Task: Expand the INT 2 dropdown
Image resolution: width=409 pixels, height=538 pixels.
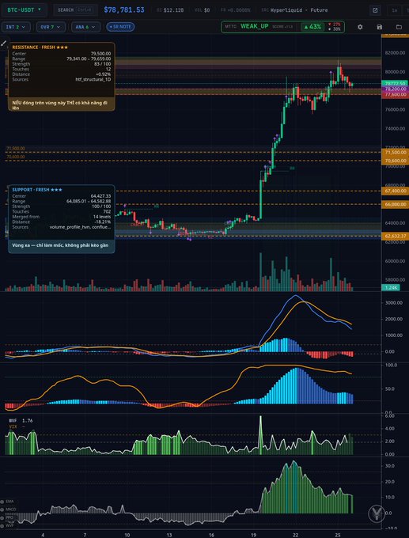Action: coord(16,27)
